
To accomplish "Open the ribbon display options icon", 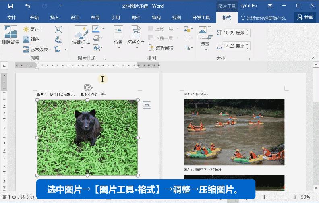I will (x=270, y=6).
